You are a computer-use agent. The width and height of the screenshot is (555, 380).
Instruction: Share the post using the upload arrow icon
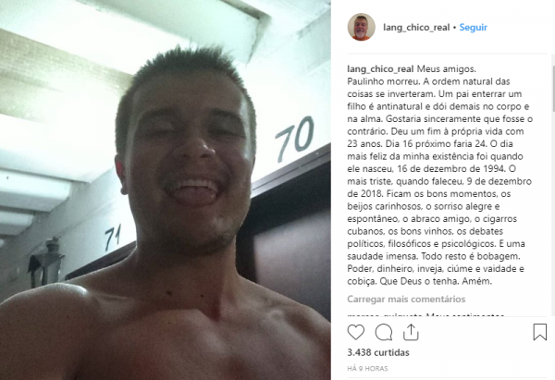[411, 332]
